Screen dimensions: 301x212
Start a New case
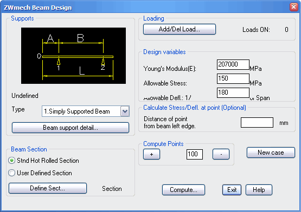pos(271,153)
